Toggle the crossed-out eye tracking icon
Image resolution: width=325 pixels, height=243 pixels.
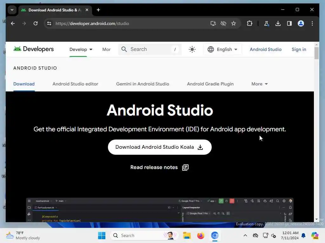(x=223, y=23)
